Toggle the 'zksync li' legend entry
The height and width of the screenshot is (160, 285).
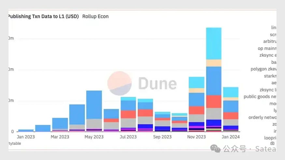pyautogui.click(x=268, y=90)
